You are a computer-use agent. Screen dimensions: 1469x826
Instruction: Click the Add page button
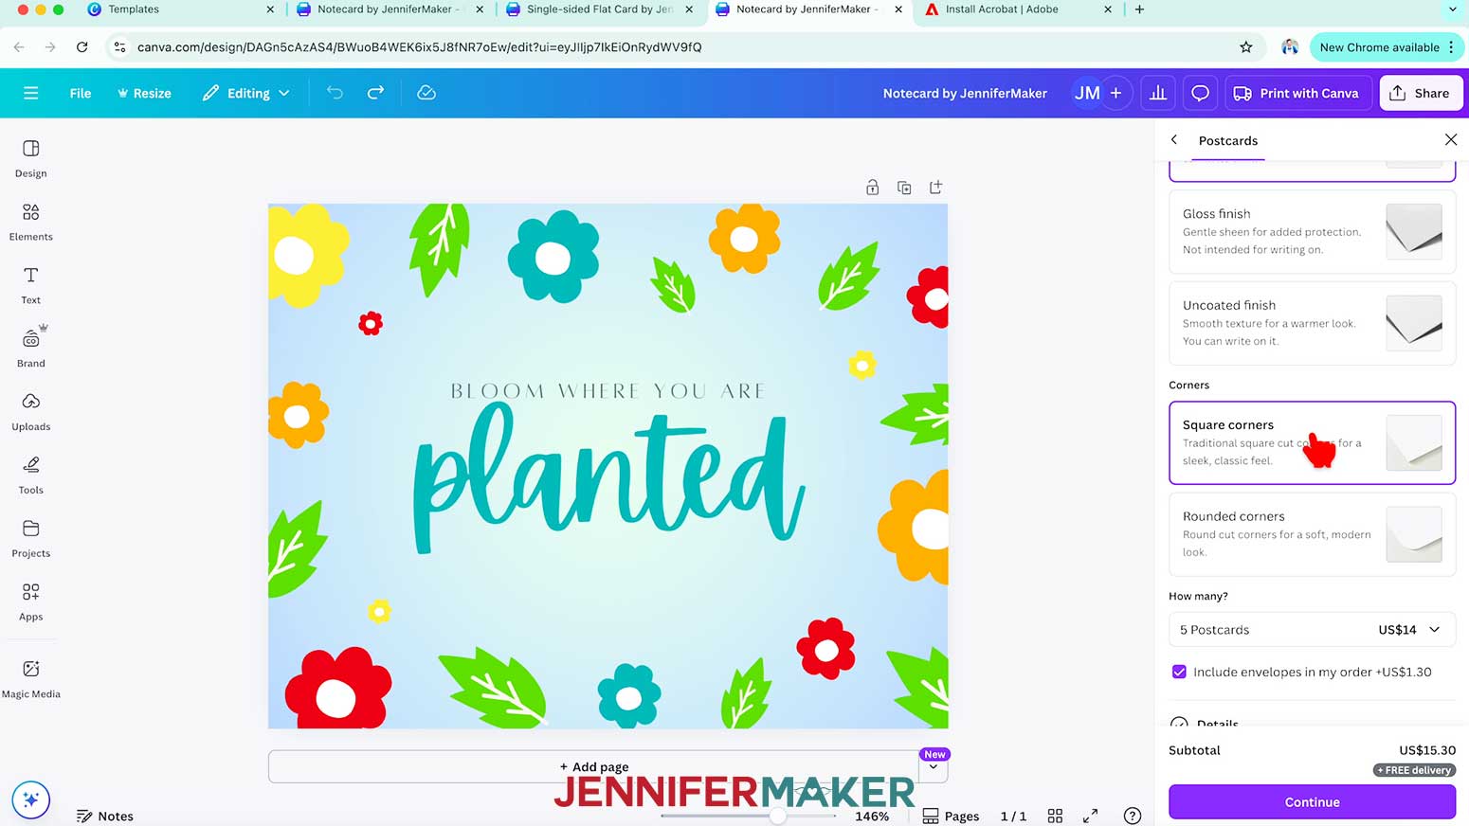click(594, 766)
